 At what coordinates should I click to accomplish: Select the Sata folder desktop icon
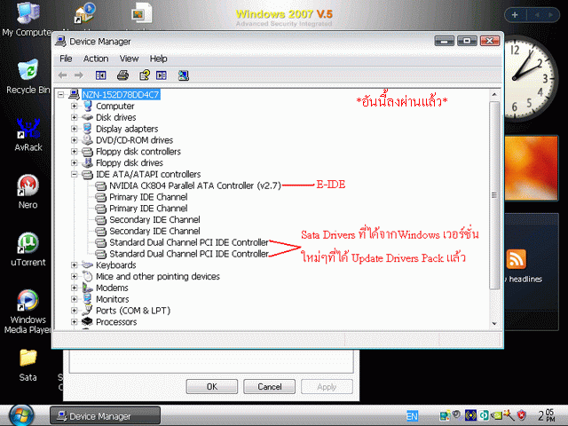28,365
